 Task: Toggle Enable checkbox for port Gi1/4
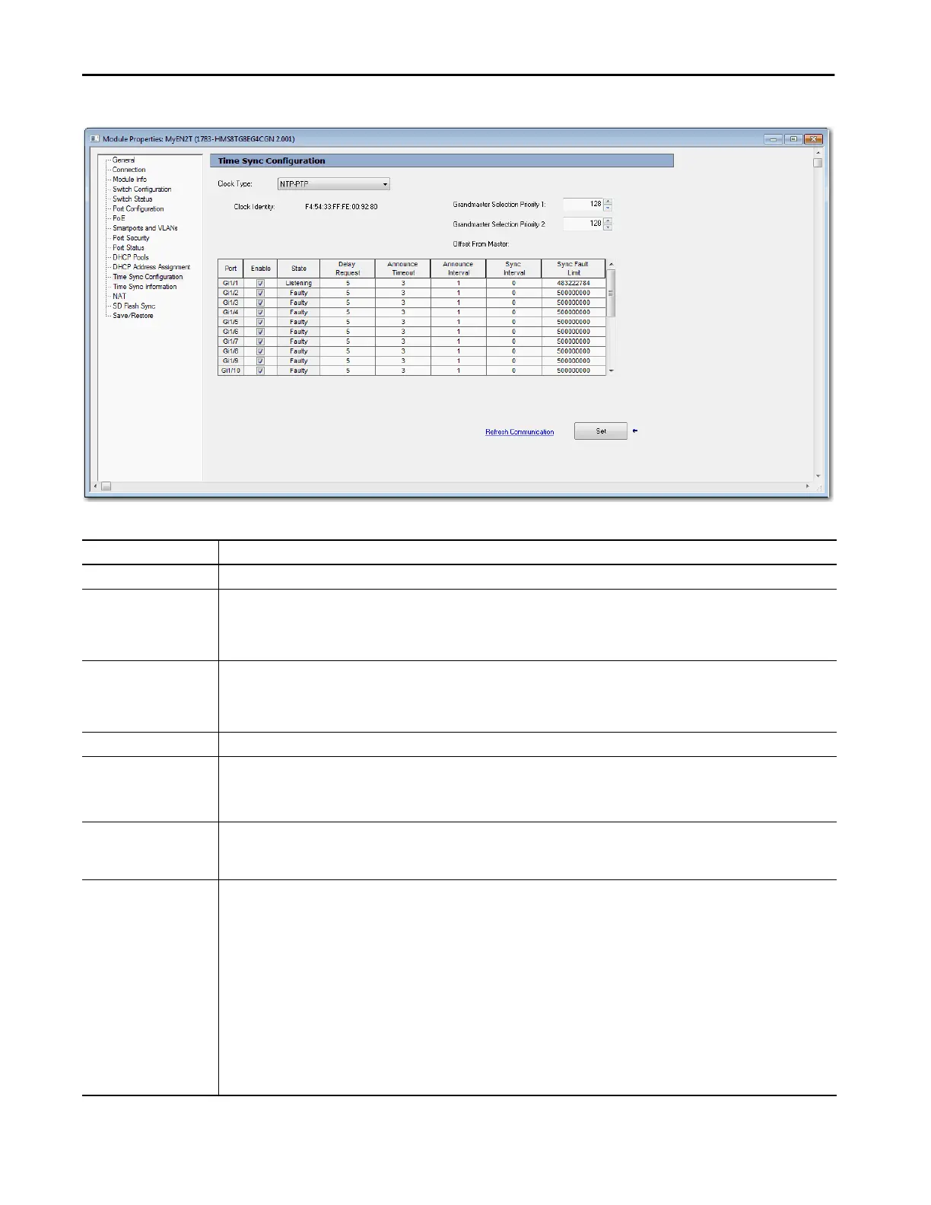(260, 312)
